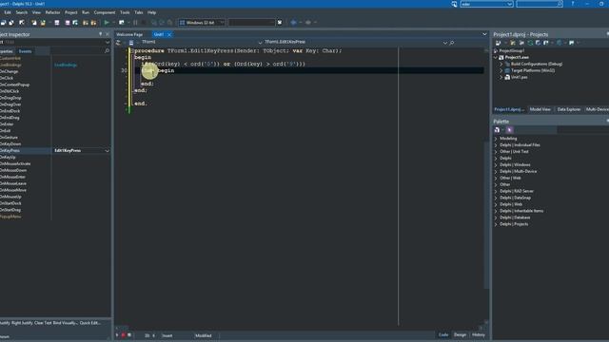
Task: Switch to the Model View tab
Action: pyautogui.click(x=540, y=109)
